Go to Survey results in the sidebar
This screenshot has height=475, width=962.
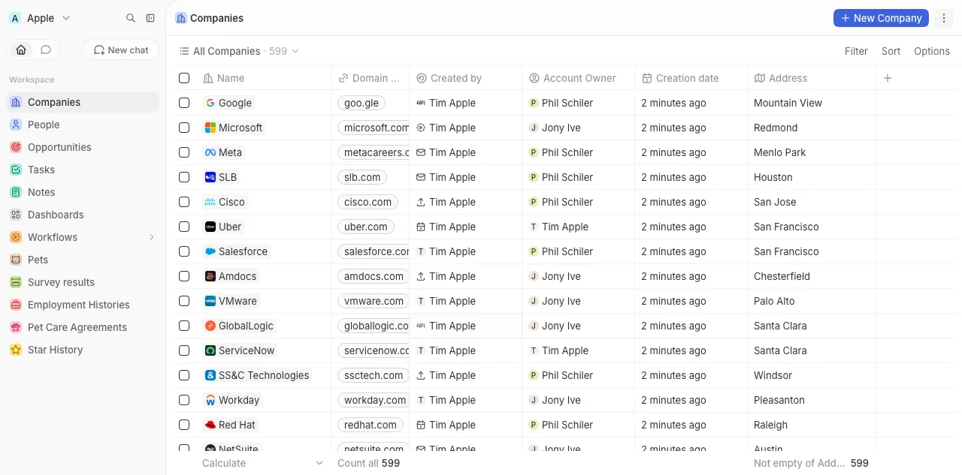point(83,282)
